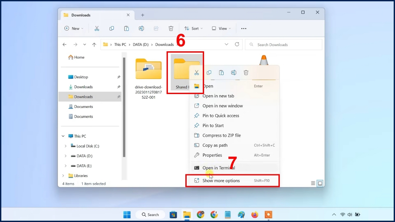This screenshot has width=395, height=222.
Task: Click the Cut icon in the toolbar
Action: (x=97, y=28)
